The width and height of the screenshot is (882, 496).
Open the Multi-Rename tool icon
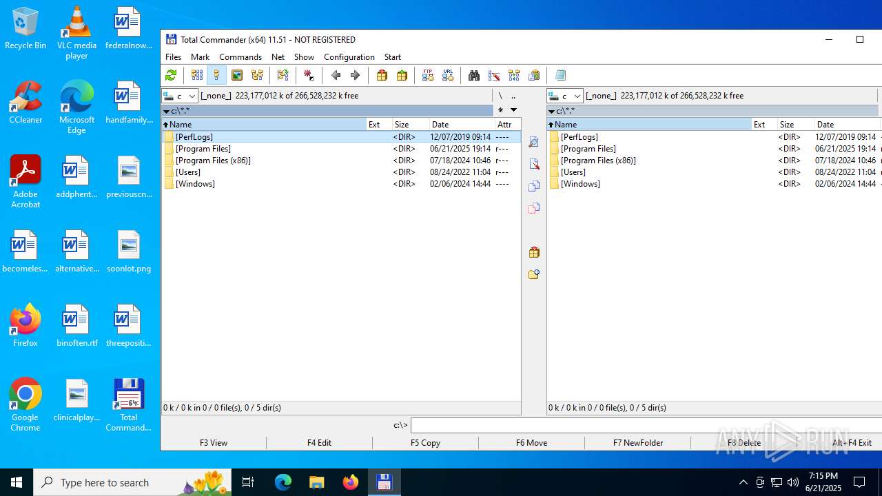point(494,75)
